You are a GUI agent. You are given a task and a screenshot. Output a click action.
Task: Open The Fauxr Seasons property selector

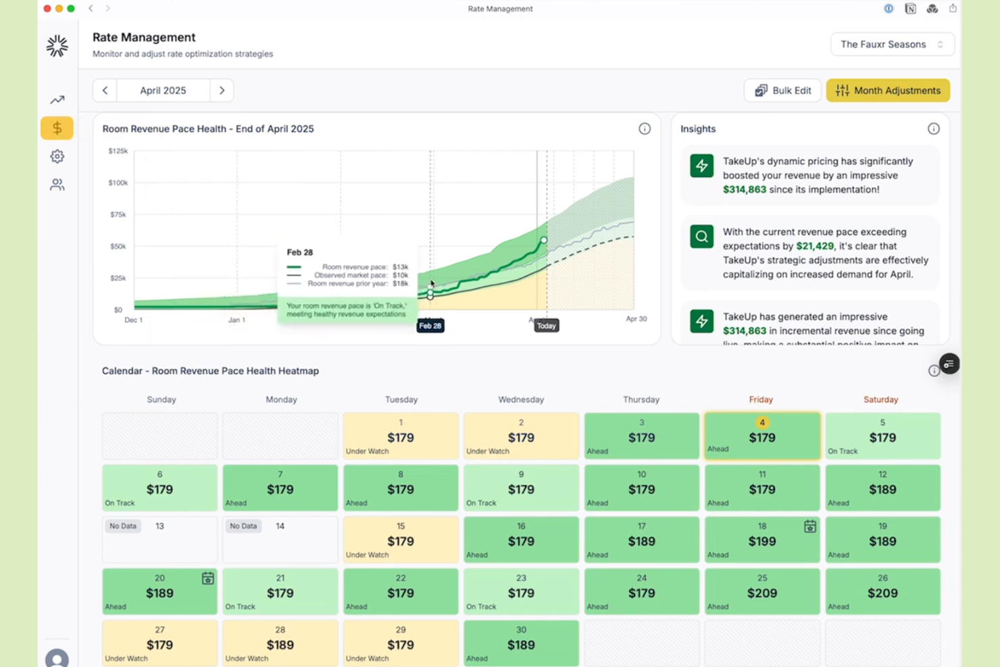point(892,44)
